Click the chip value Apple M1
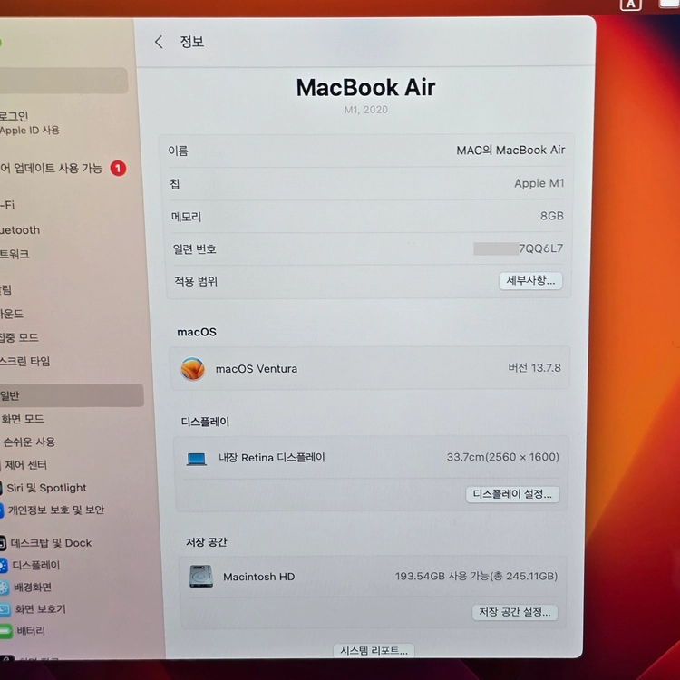 point(539,183)
